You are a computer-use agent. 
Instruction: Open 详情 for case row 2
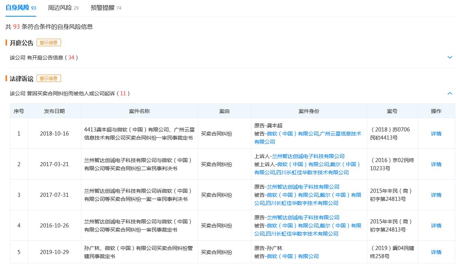436,164
